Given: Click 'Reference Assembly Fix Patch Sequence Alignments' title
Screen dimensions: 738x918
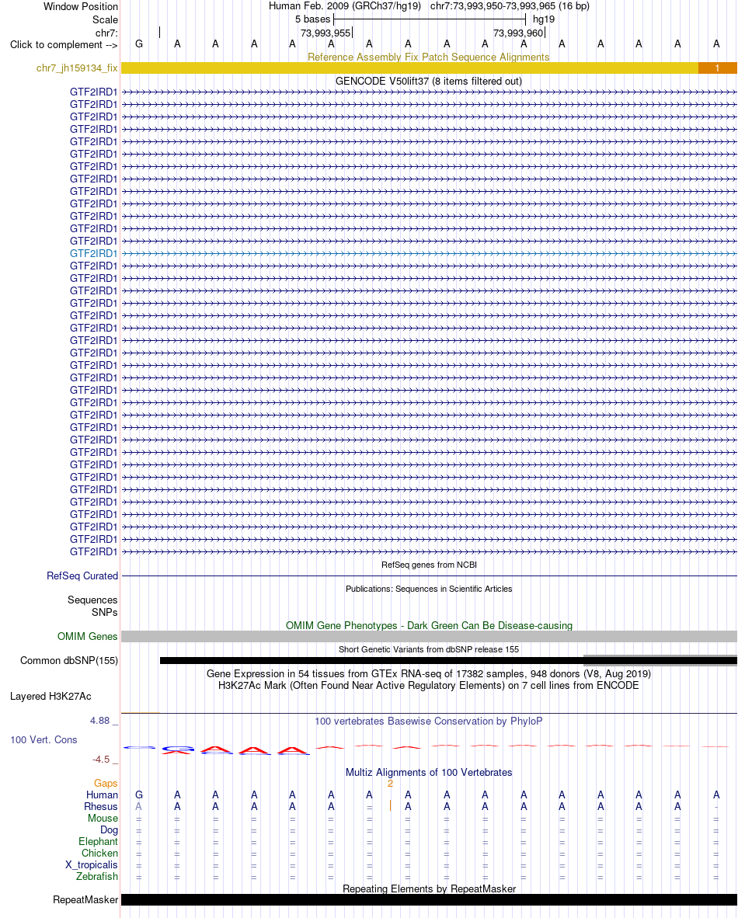Looking at the screenshot, I should [429, 57].
